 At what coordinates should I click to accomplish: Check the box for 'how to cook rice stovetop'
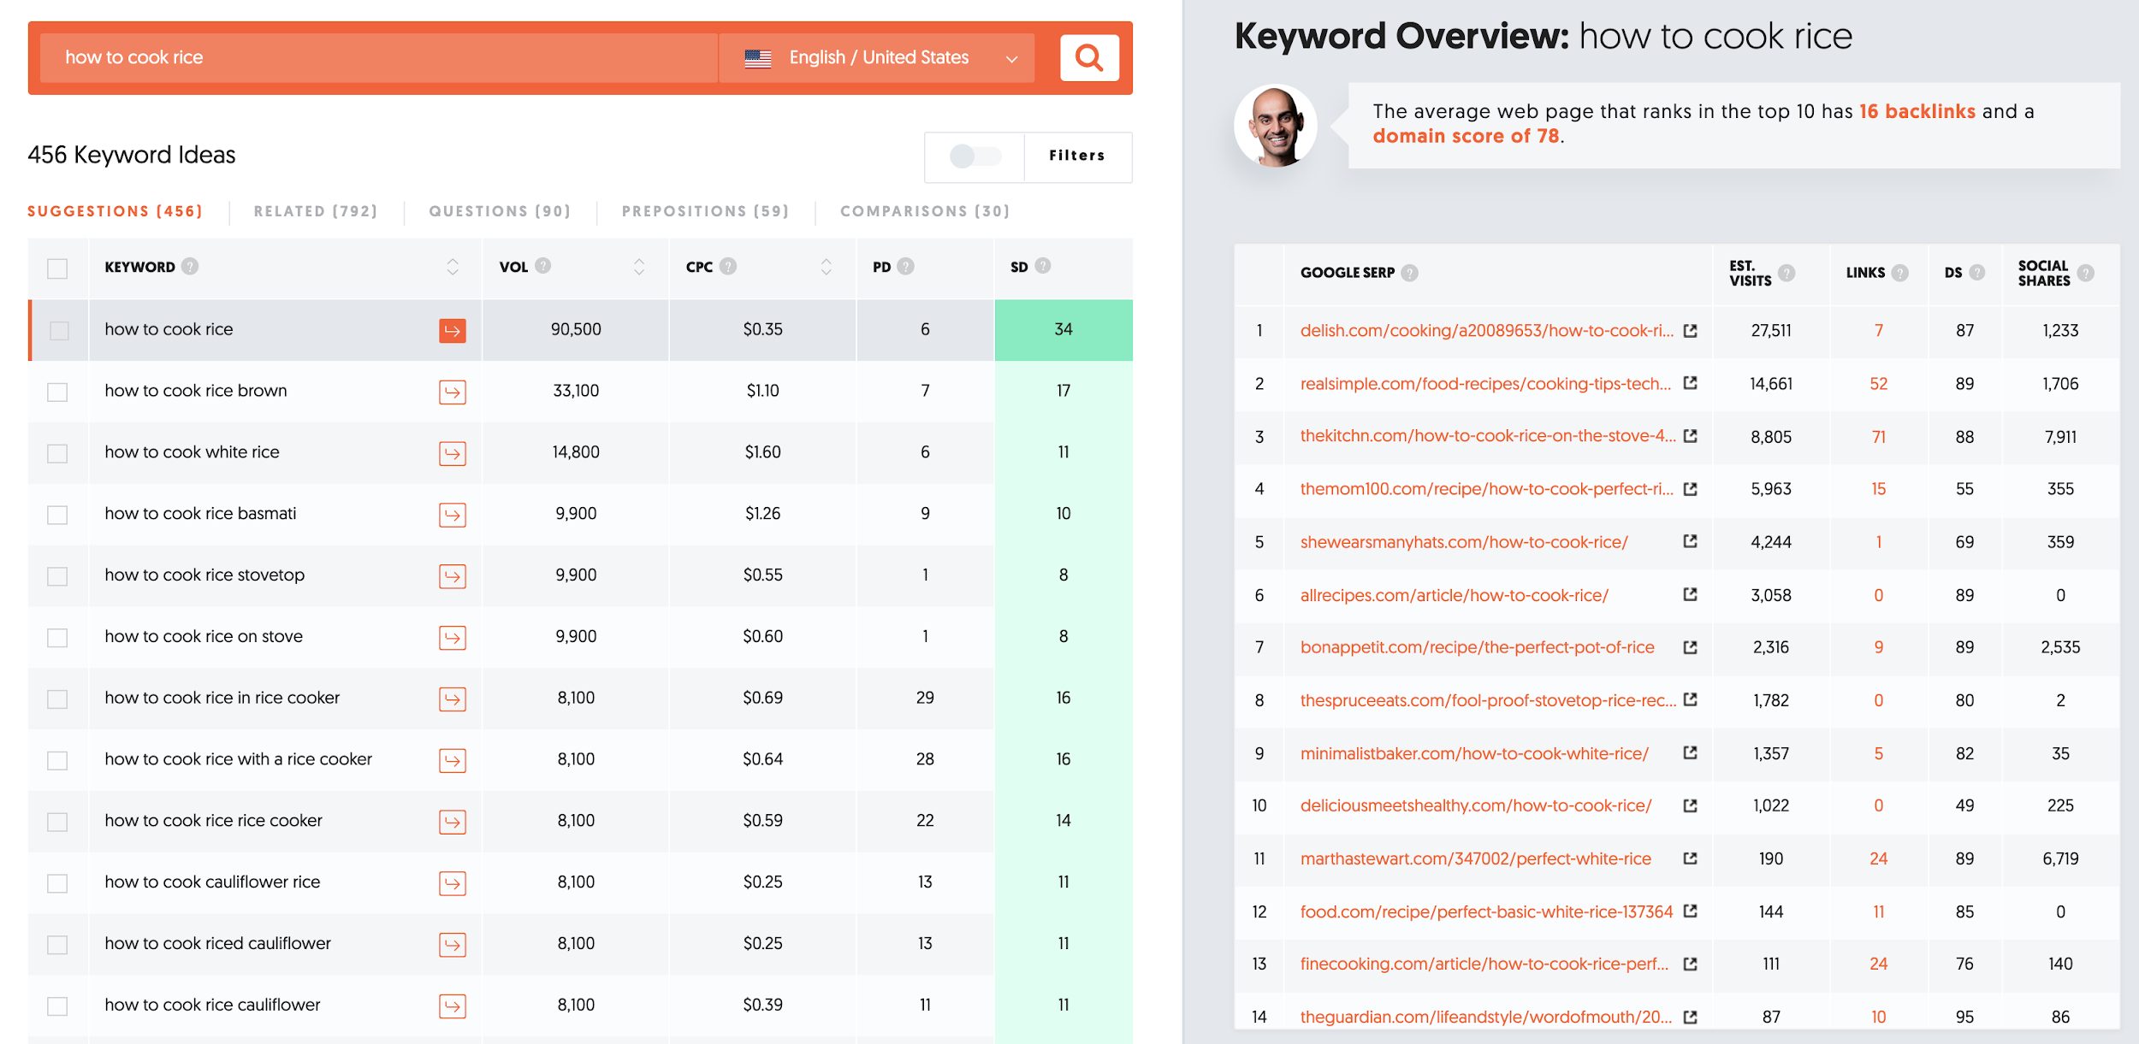tap(57, 576)
